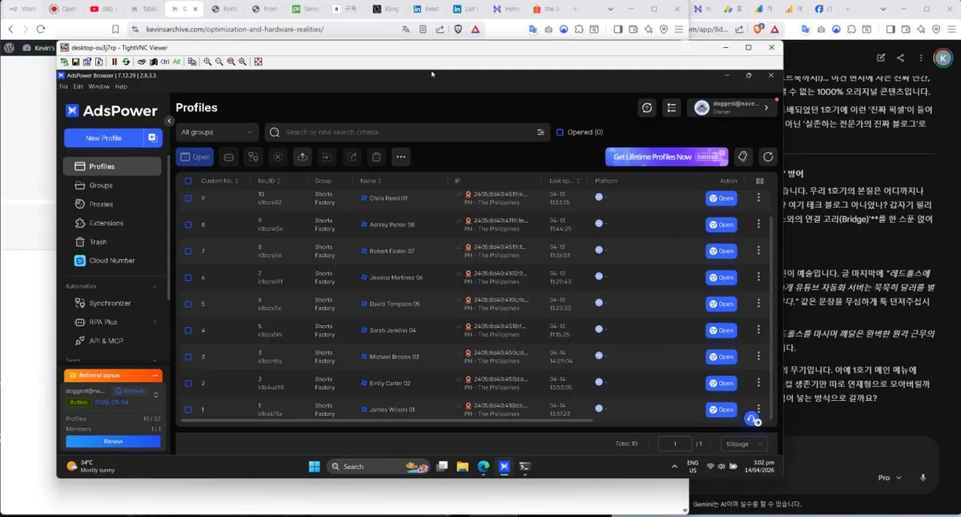Select the checkbox for James Wilson 01
The image size is (961, 517).
[188, 410]
